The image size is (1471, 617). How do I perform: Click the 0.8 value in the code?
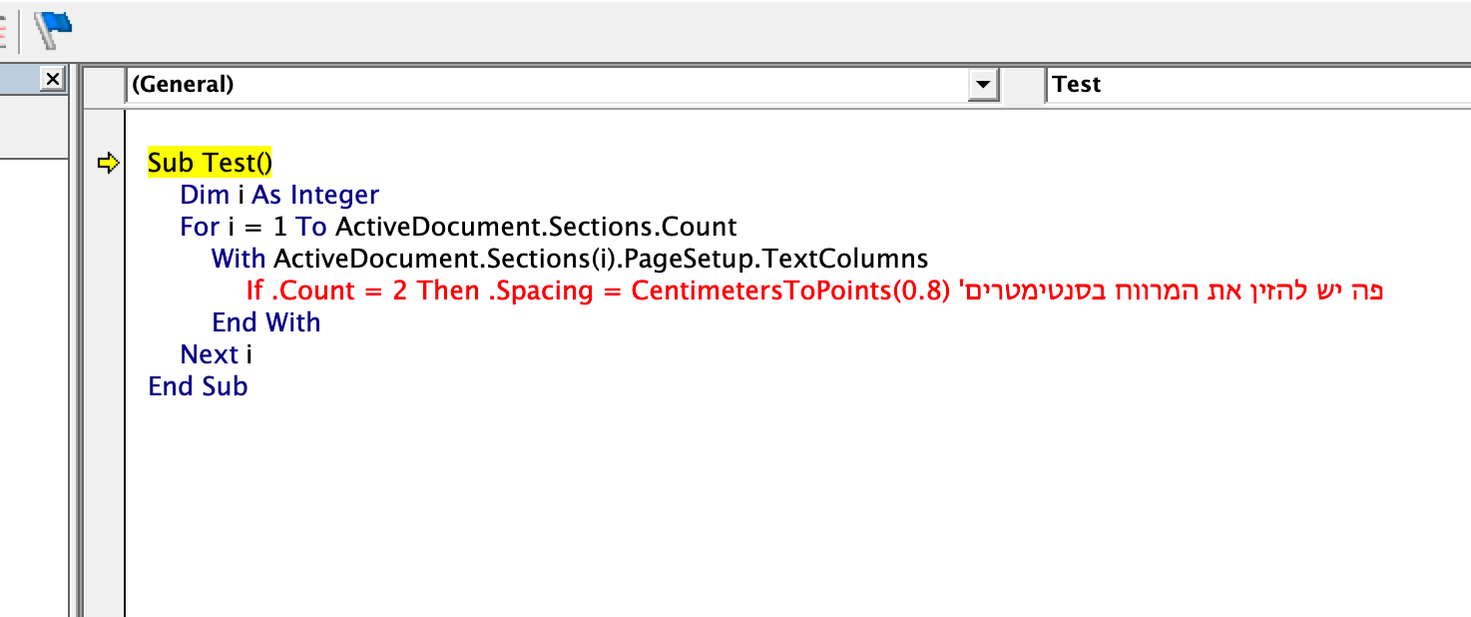coord(913,291)
